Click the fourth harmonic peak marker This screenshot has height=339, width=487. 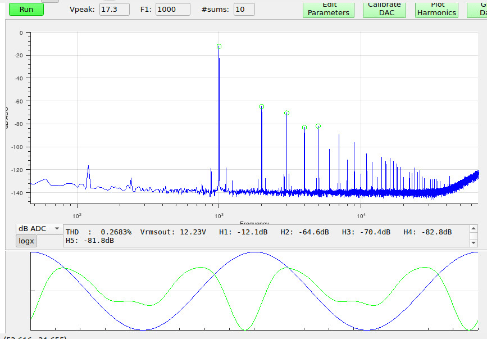pyautogui.click(x=304, y=127)
